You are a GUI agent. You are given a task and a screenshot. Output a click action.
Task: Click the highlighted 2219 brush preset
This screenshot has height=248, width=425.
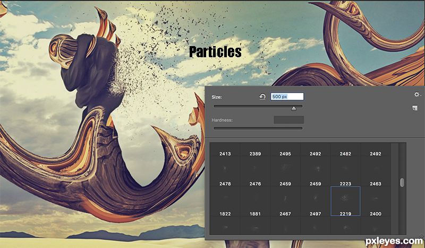pyautogui.click(x=345, y=201)
